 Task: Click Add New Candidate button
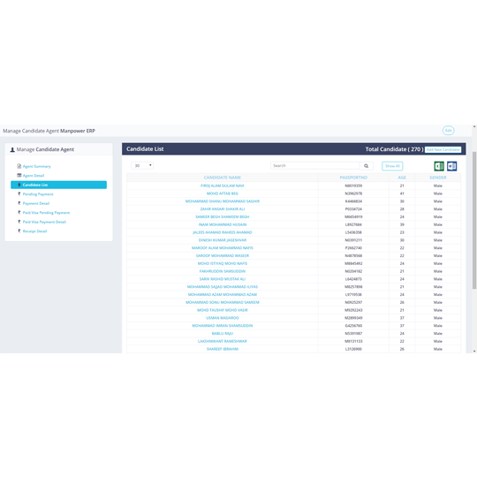(443, 149)
